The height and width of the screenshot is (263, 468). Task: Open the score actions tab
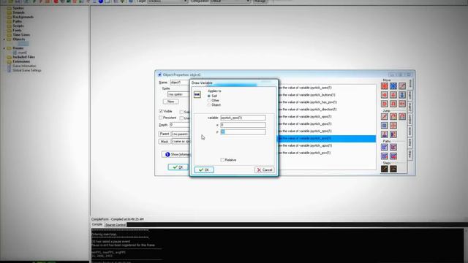(x=410, y=131)
